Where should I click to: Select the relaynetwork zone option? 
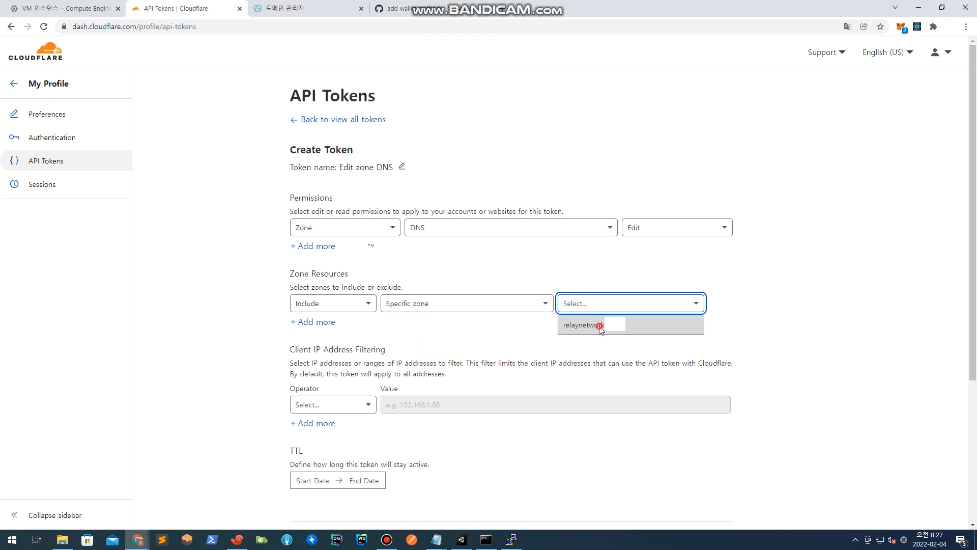(583, 325)
